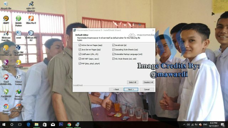This screenshot has width=228, height=128.
Task: Click the installer icon on the taskbar
Action: (x=77, y=124)
